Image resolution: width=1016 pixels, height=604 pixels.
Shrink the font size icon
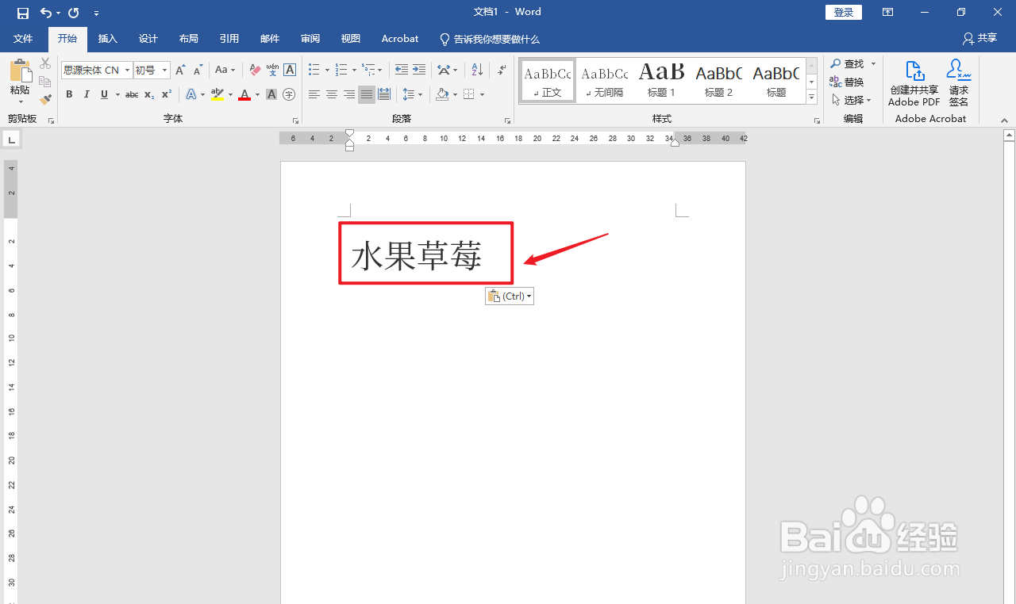[198, 70]
